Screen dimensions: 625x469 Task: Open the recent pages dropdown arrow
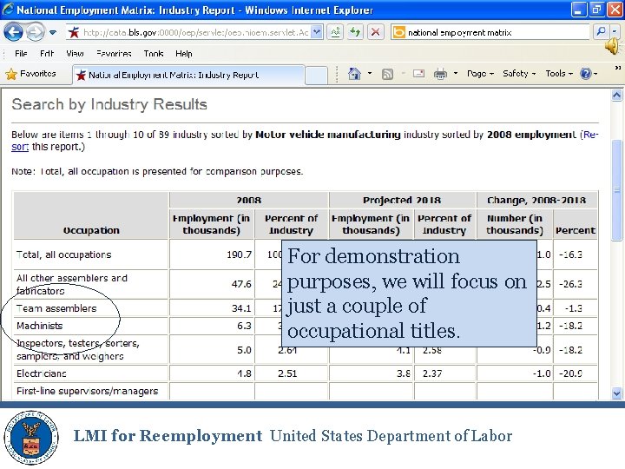click(x=53, y=33)
